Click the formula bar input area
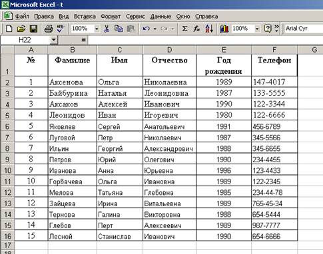The width and height of the screenshot is (323, 254). [205, 40]
